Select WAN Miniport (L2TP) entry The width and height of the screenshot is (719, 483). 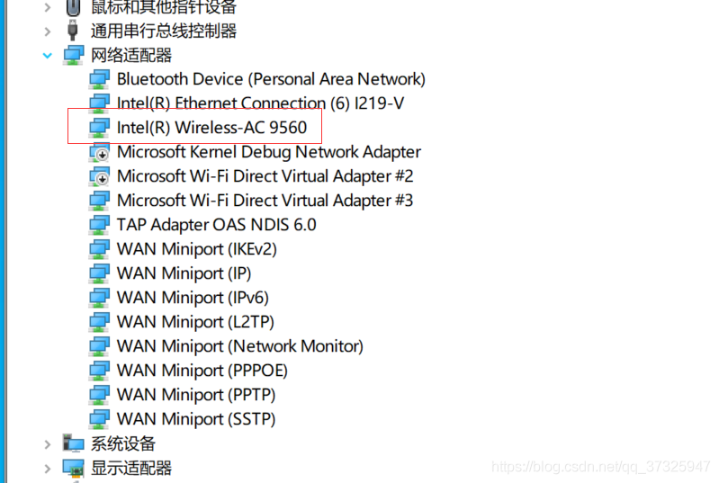click(195, 322)
